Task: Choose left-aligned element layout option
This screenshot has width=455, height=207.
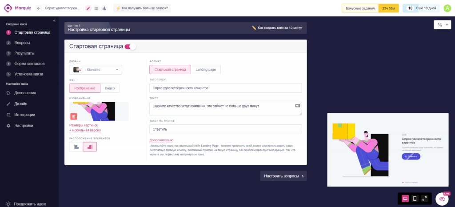Action: coord(76,147)
